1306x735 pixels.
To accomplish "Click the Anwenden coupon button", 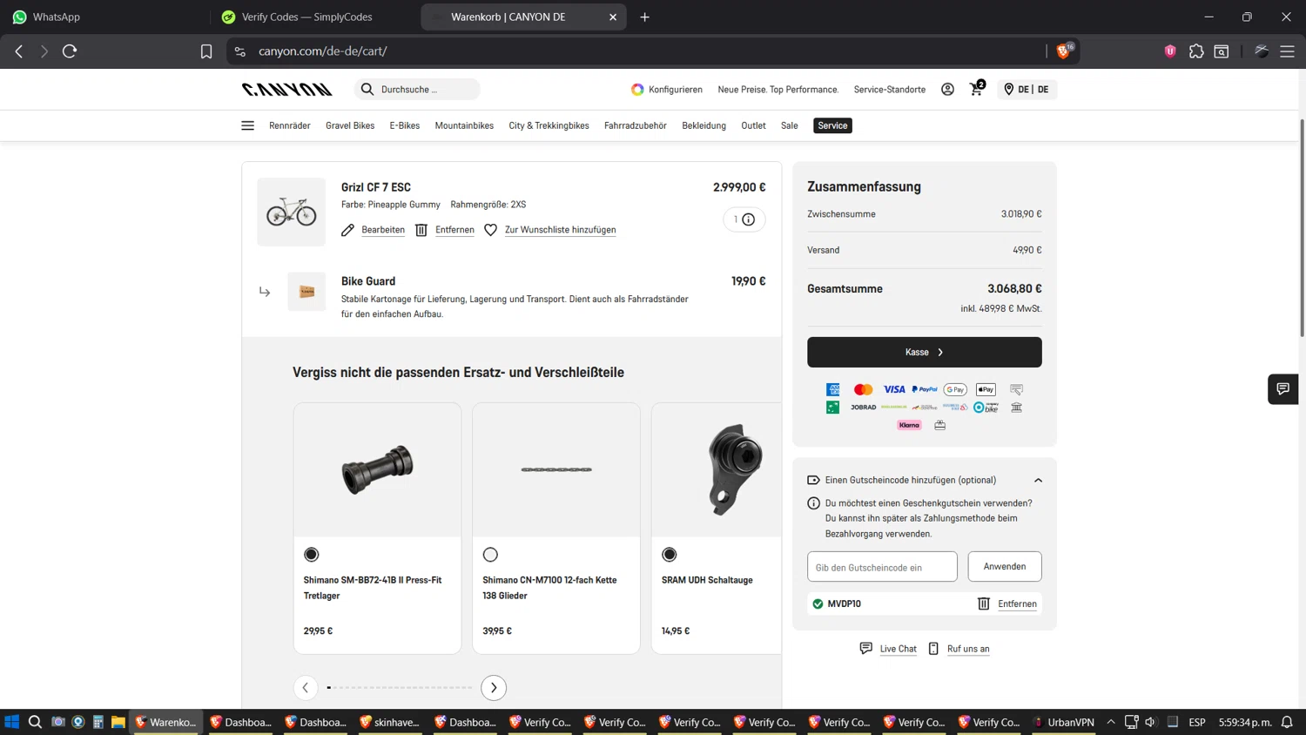I will [x=1005, y=567].
